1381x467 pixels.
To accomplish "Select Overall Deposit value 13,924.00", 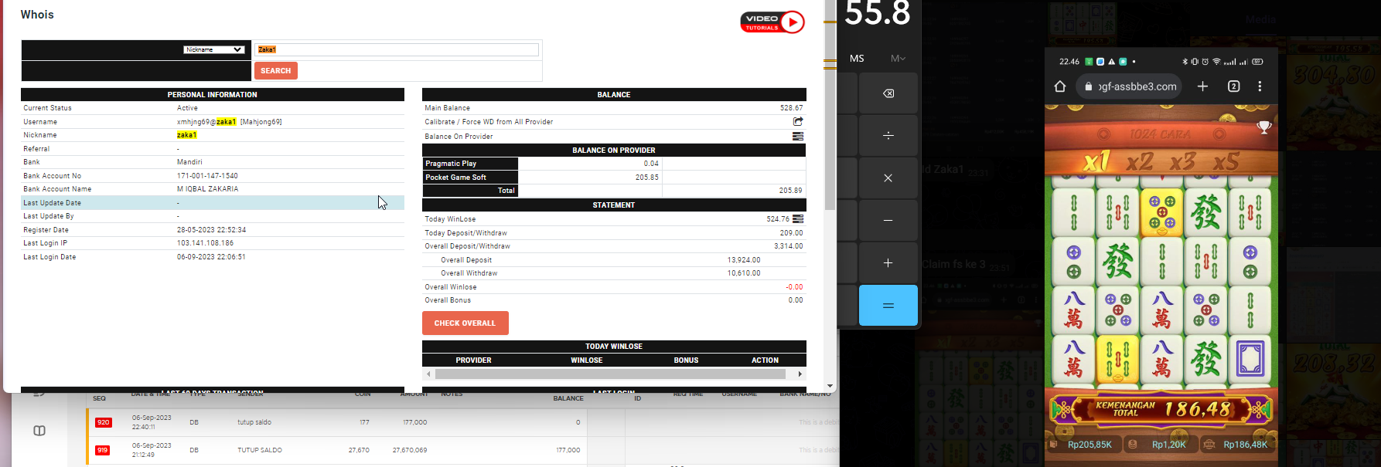I will pyautogui.click(x=744, y=260).
